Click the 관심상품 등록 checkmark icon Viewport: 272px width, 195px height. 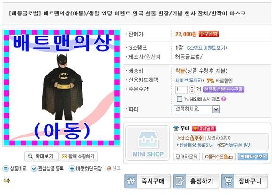34,168
